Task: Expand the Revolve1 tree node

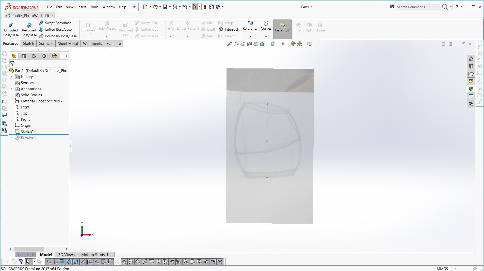Action: point(11,137)
